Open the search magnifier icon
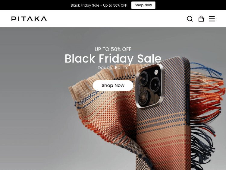This screenshot has height=170, width=226. pos(190,19)
